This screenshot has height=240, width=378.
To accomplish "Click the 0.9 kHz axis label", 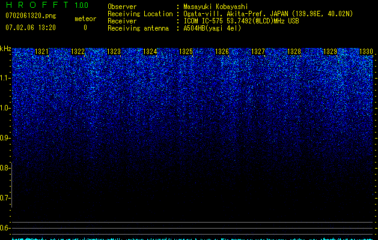I will tap(5, 138).
